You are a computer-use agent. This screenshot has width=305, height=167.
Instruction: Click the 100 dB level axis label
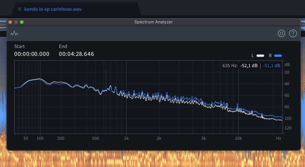coord(288,118)
